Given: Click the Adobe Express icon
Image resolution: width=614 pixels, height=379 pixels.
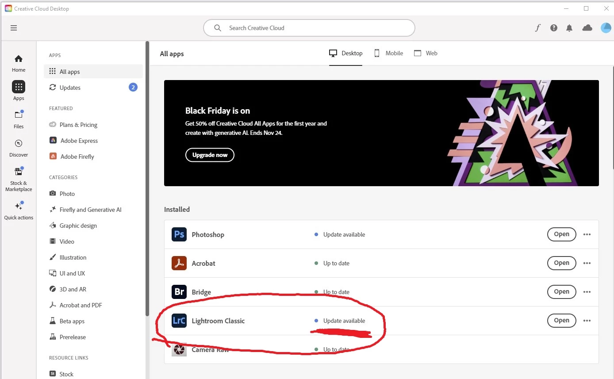Looking at the screenshot, I should pyautogui.click(x=53, y=141).
